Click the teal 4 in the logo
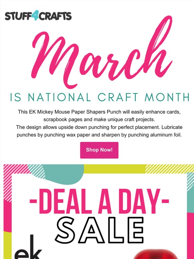The width and height of the screenshot is (194, 259). click(x=36, y=15)
